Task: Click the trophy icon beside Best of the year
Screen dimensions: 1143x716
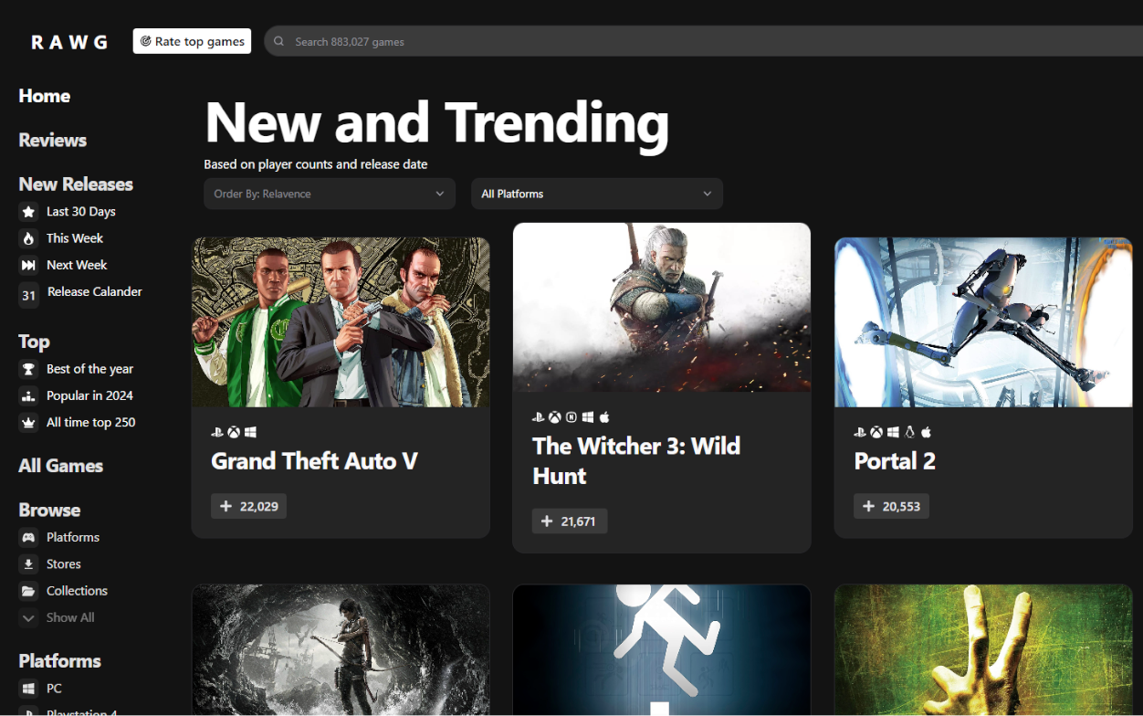Action: point(28,369)
